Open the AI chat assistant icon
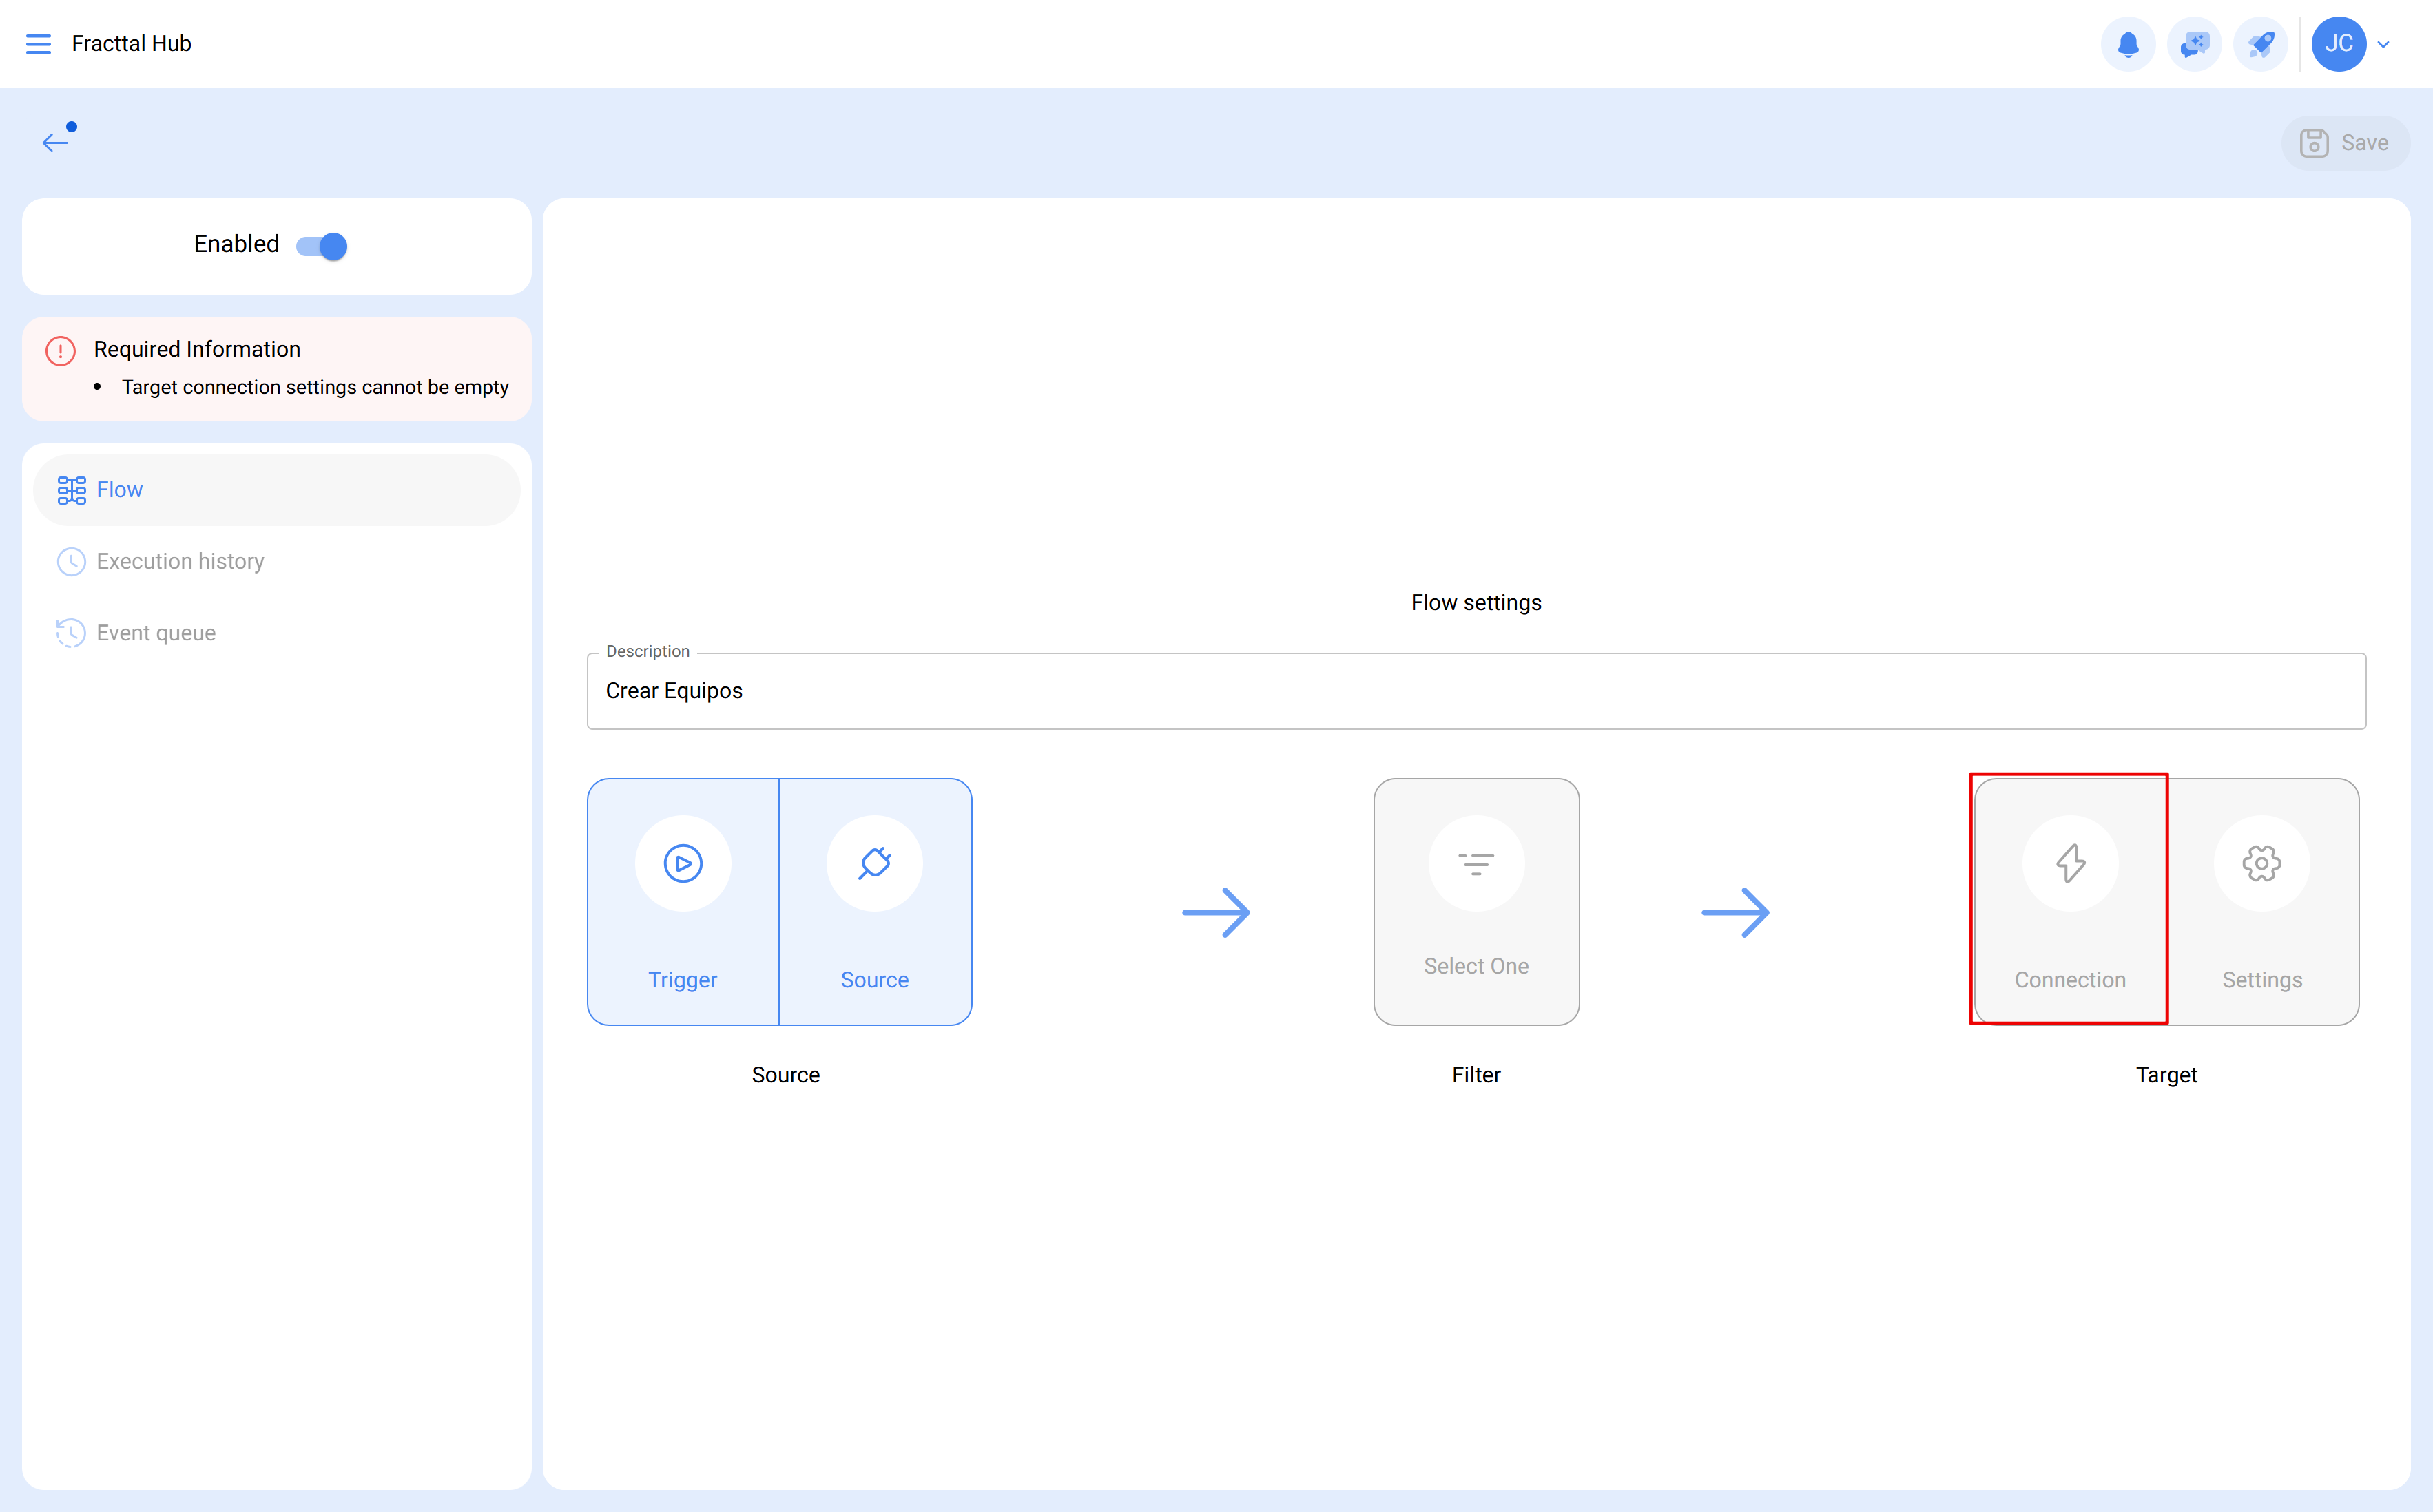2433x1512 pixels. (2195, 43)
